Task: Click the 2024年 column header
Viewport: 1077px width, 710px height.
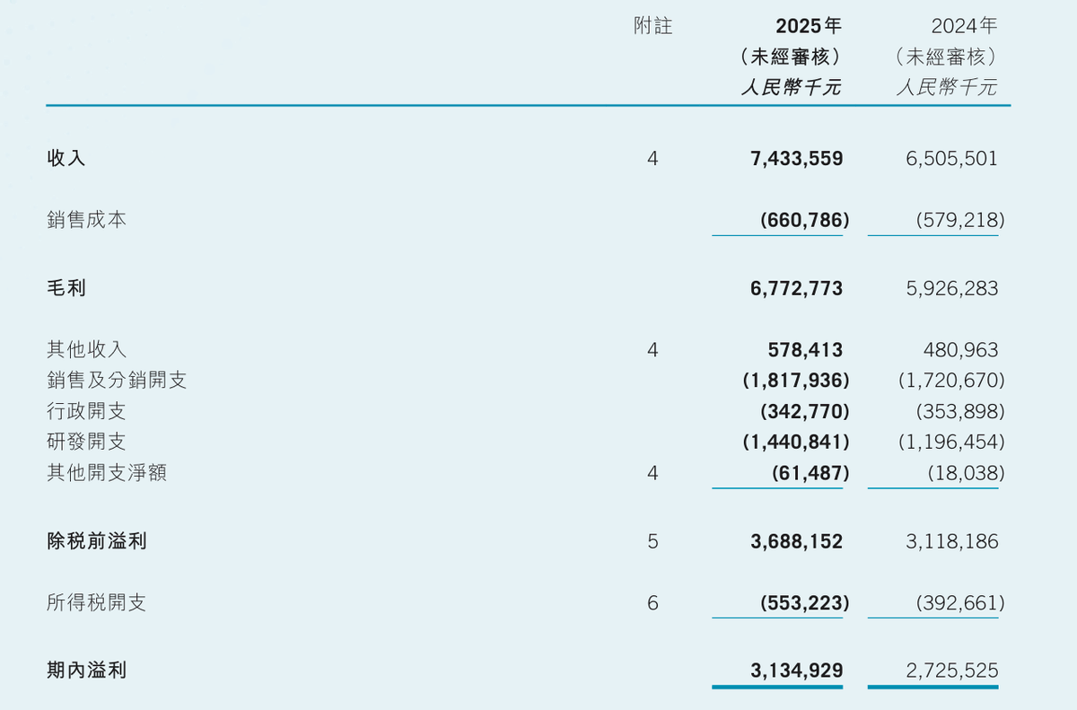Action: pyautogui.click(x=965, y=26)
